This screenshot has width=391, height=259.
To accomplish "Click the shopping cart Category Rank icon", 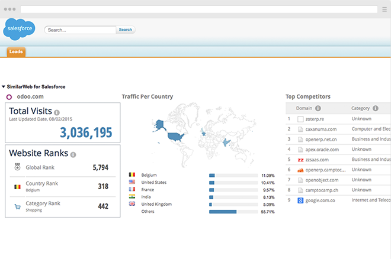I will click(x=17, y=206).
